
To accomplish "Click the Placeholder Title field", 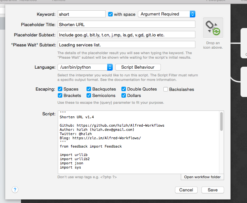I will (127, 24).
